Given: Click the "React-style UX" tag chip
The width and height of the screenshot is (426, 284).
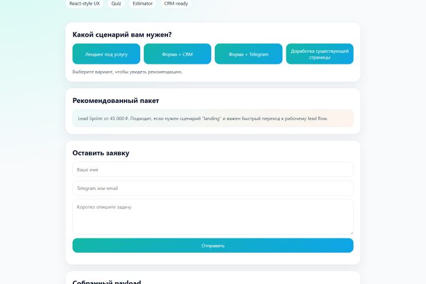Looking at the screenshot, I should click(85, 4).
